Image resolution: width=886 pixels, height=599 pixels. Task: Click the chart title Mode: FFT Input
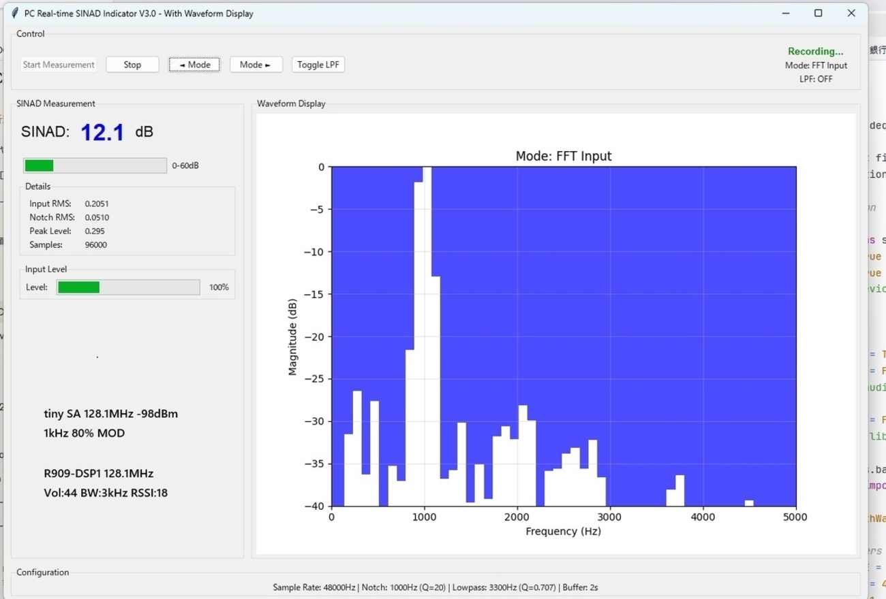coord(564,156)
